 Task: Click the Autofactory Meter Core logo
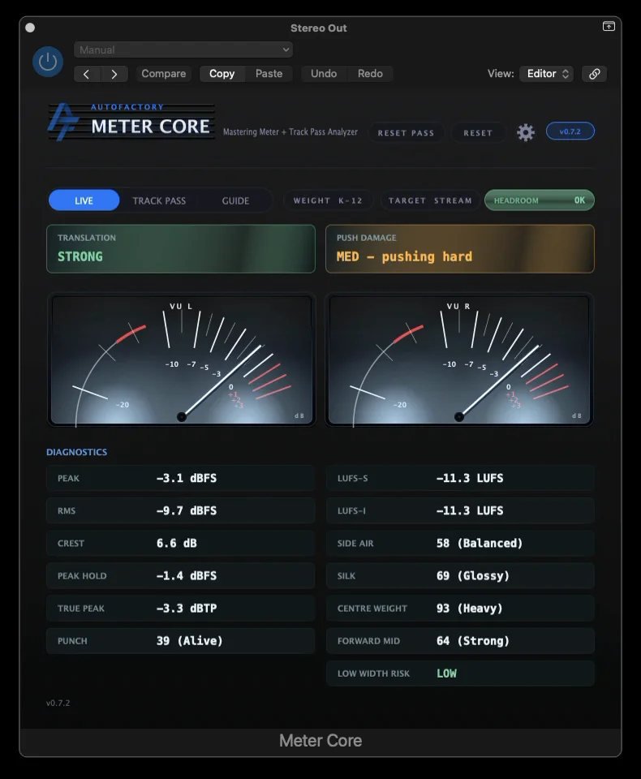click(x=131, y=122)
